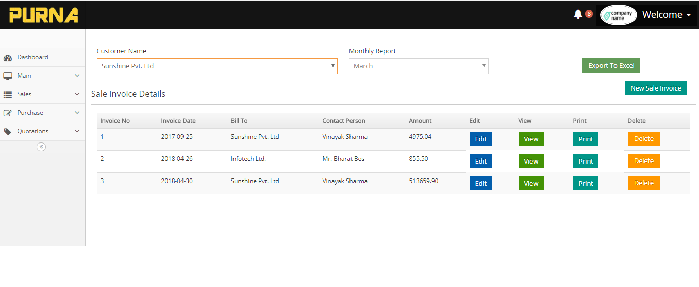This screenshot has height=287, width=699.
Task: Open the Welcome user dropdown
Action: pos(667,15)
